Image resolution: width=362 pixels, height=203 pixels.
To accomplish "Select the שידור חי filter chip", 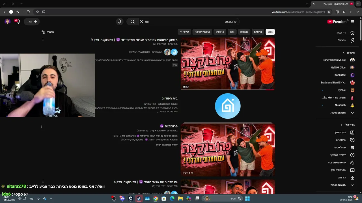I will [x=184, y=32].
